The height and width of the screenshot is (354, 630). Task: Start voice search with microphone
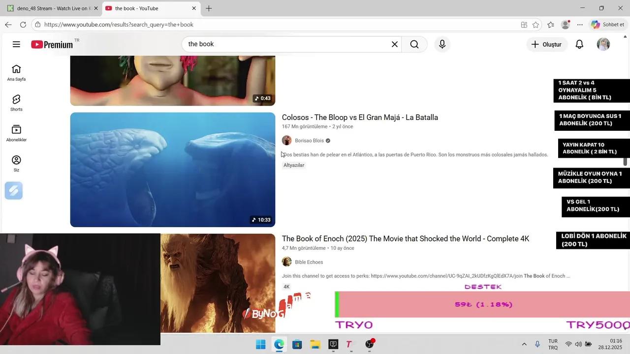click(442, 44)
